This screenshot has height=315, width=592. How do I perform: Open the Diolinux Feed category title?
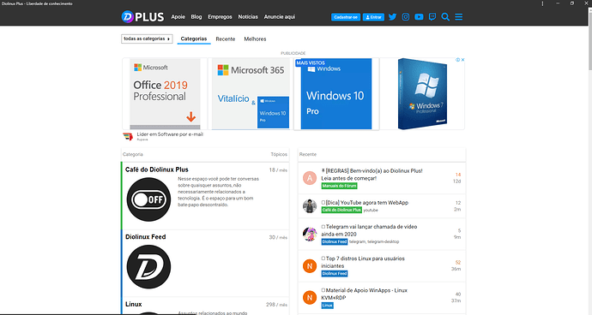[145, 237]
